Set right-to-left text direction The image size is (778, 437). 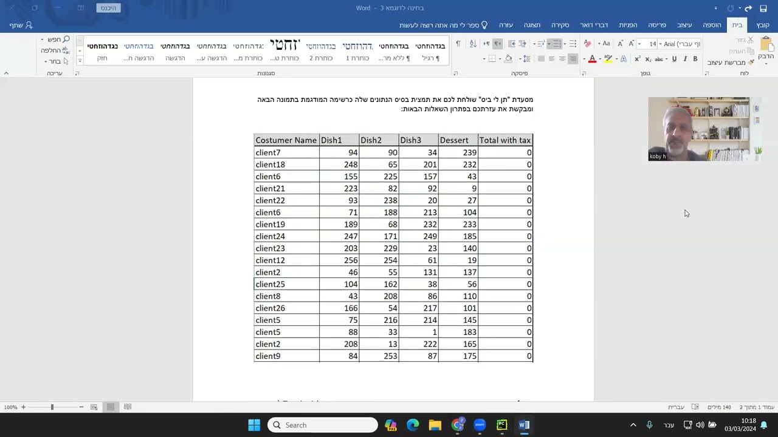pyautogui.click(x=498, y=44)
